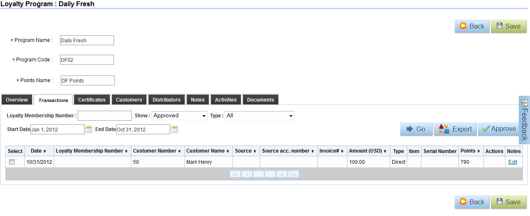This screenshot has width=530, height=216.
Task: Approve the selected transactions
Action: coord(498,129)
